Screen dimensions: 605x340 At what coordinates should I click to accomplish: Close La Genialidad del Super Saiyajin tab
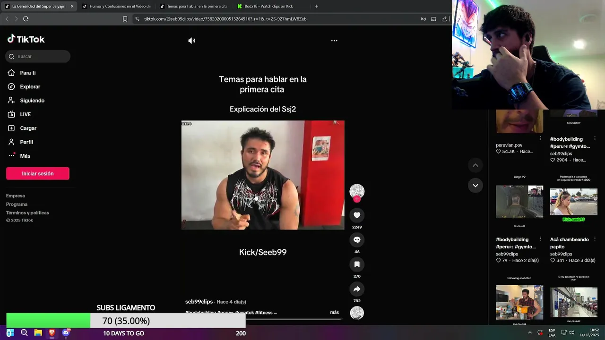72,6
